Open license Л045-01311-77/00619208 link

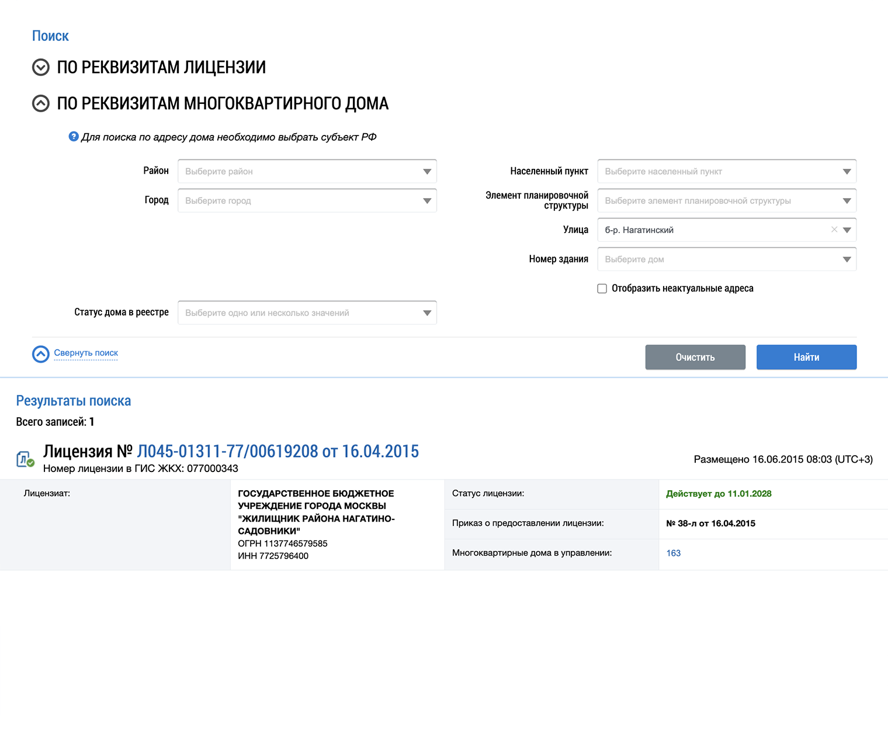(277, 452)
